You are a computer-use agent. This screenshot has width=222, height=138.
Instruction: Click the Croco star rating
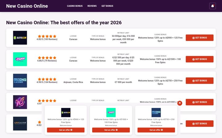tap(47, 58)
